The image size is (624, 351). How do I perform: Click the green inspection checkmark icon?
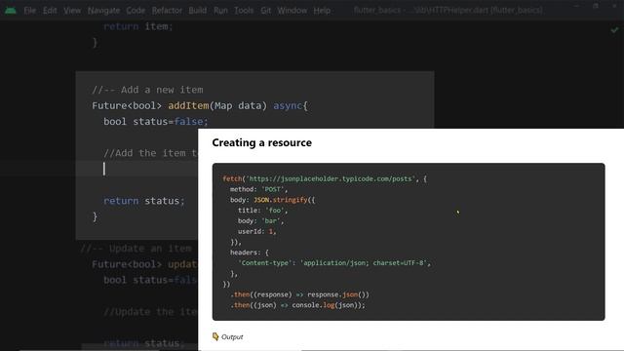tap(614, 30)
